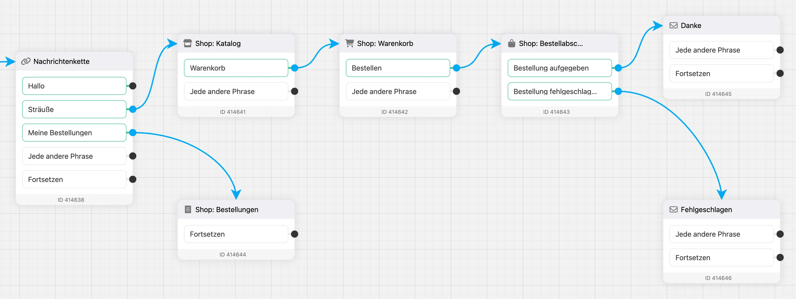Click the chain-link icon of Nachrichtenkette
Image resolution: width=796 pixels, height=299 pixels.
(x=26, y=61)
